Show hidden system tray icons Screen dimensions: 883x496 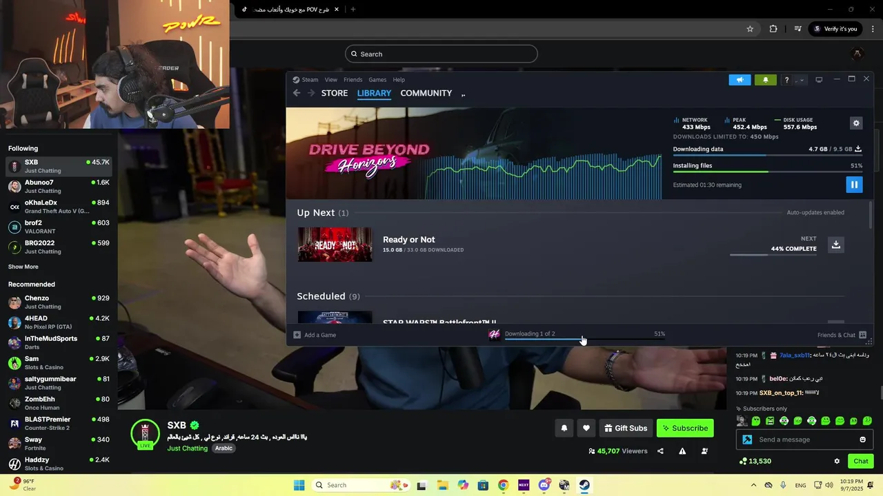[x=753, y=485]
